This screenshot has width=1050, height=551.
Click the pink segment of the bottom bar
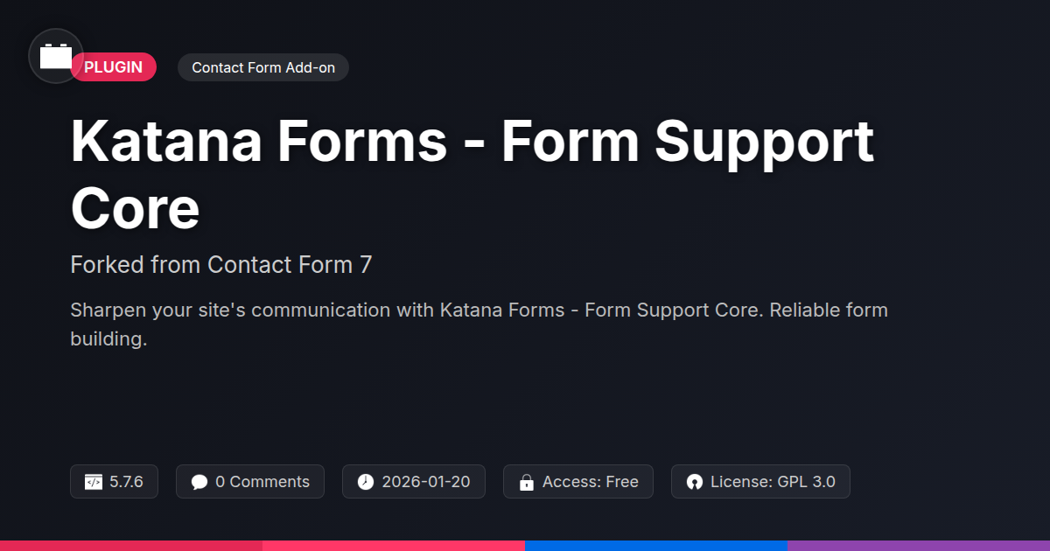(x=394, y=545)
